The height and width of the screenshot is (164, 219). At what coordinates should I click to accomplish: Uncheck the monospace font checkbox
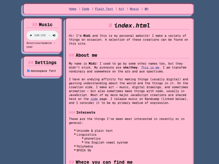pyautogui.click(x=28, y=71)
